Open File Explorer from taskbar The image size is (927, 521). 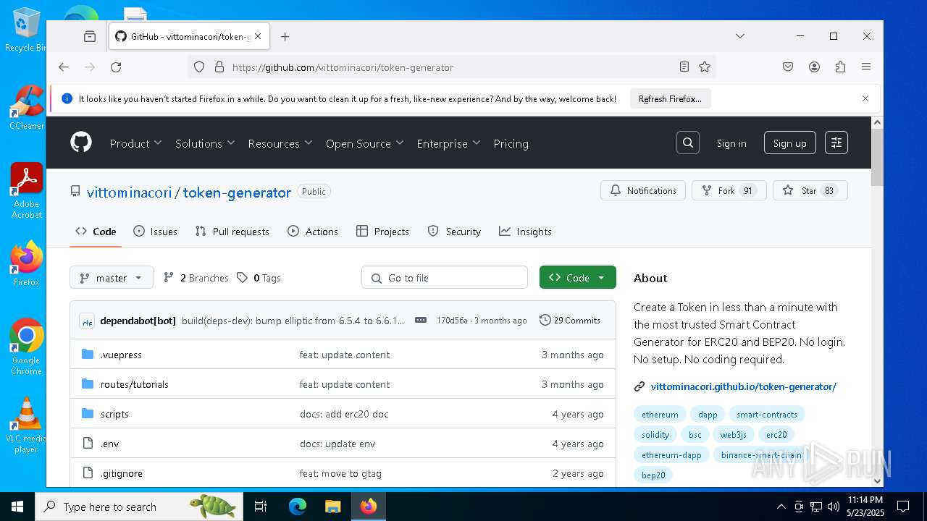click(333, 507)
